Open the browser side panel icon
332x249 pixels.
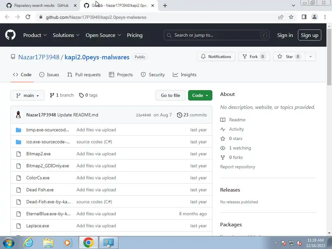pyautogui.click(x=304, y=17)
